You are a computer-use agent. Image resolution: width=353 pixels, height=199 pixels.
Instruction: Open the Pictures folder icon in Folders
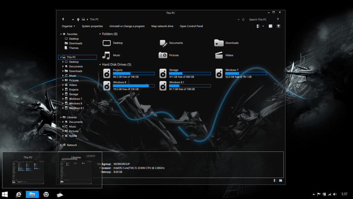click(163, 55)
